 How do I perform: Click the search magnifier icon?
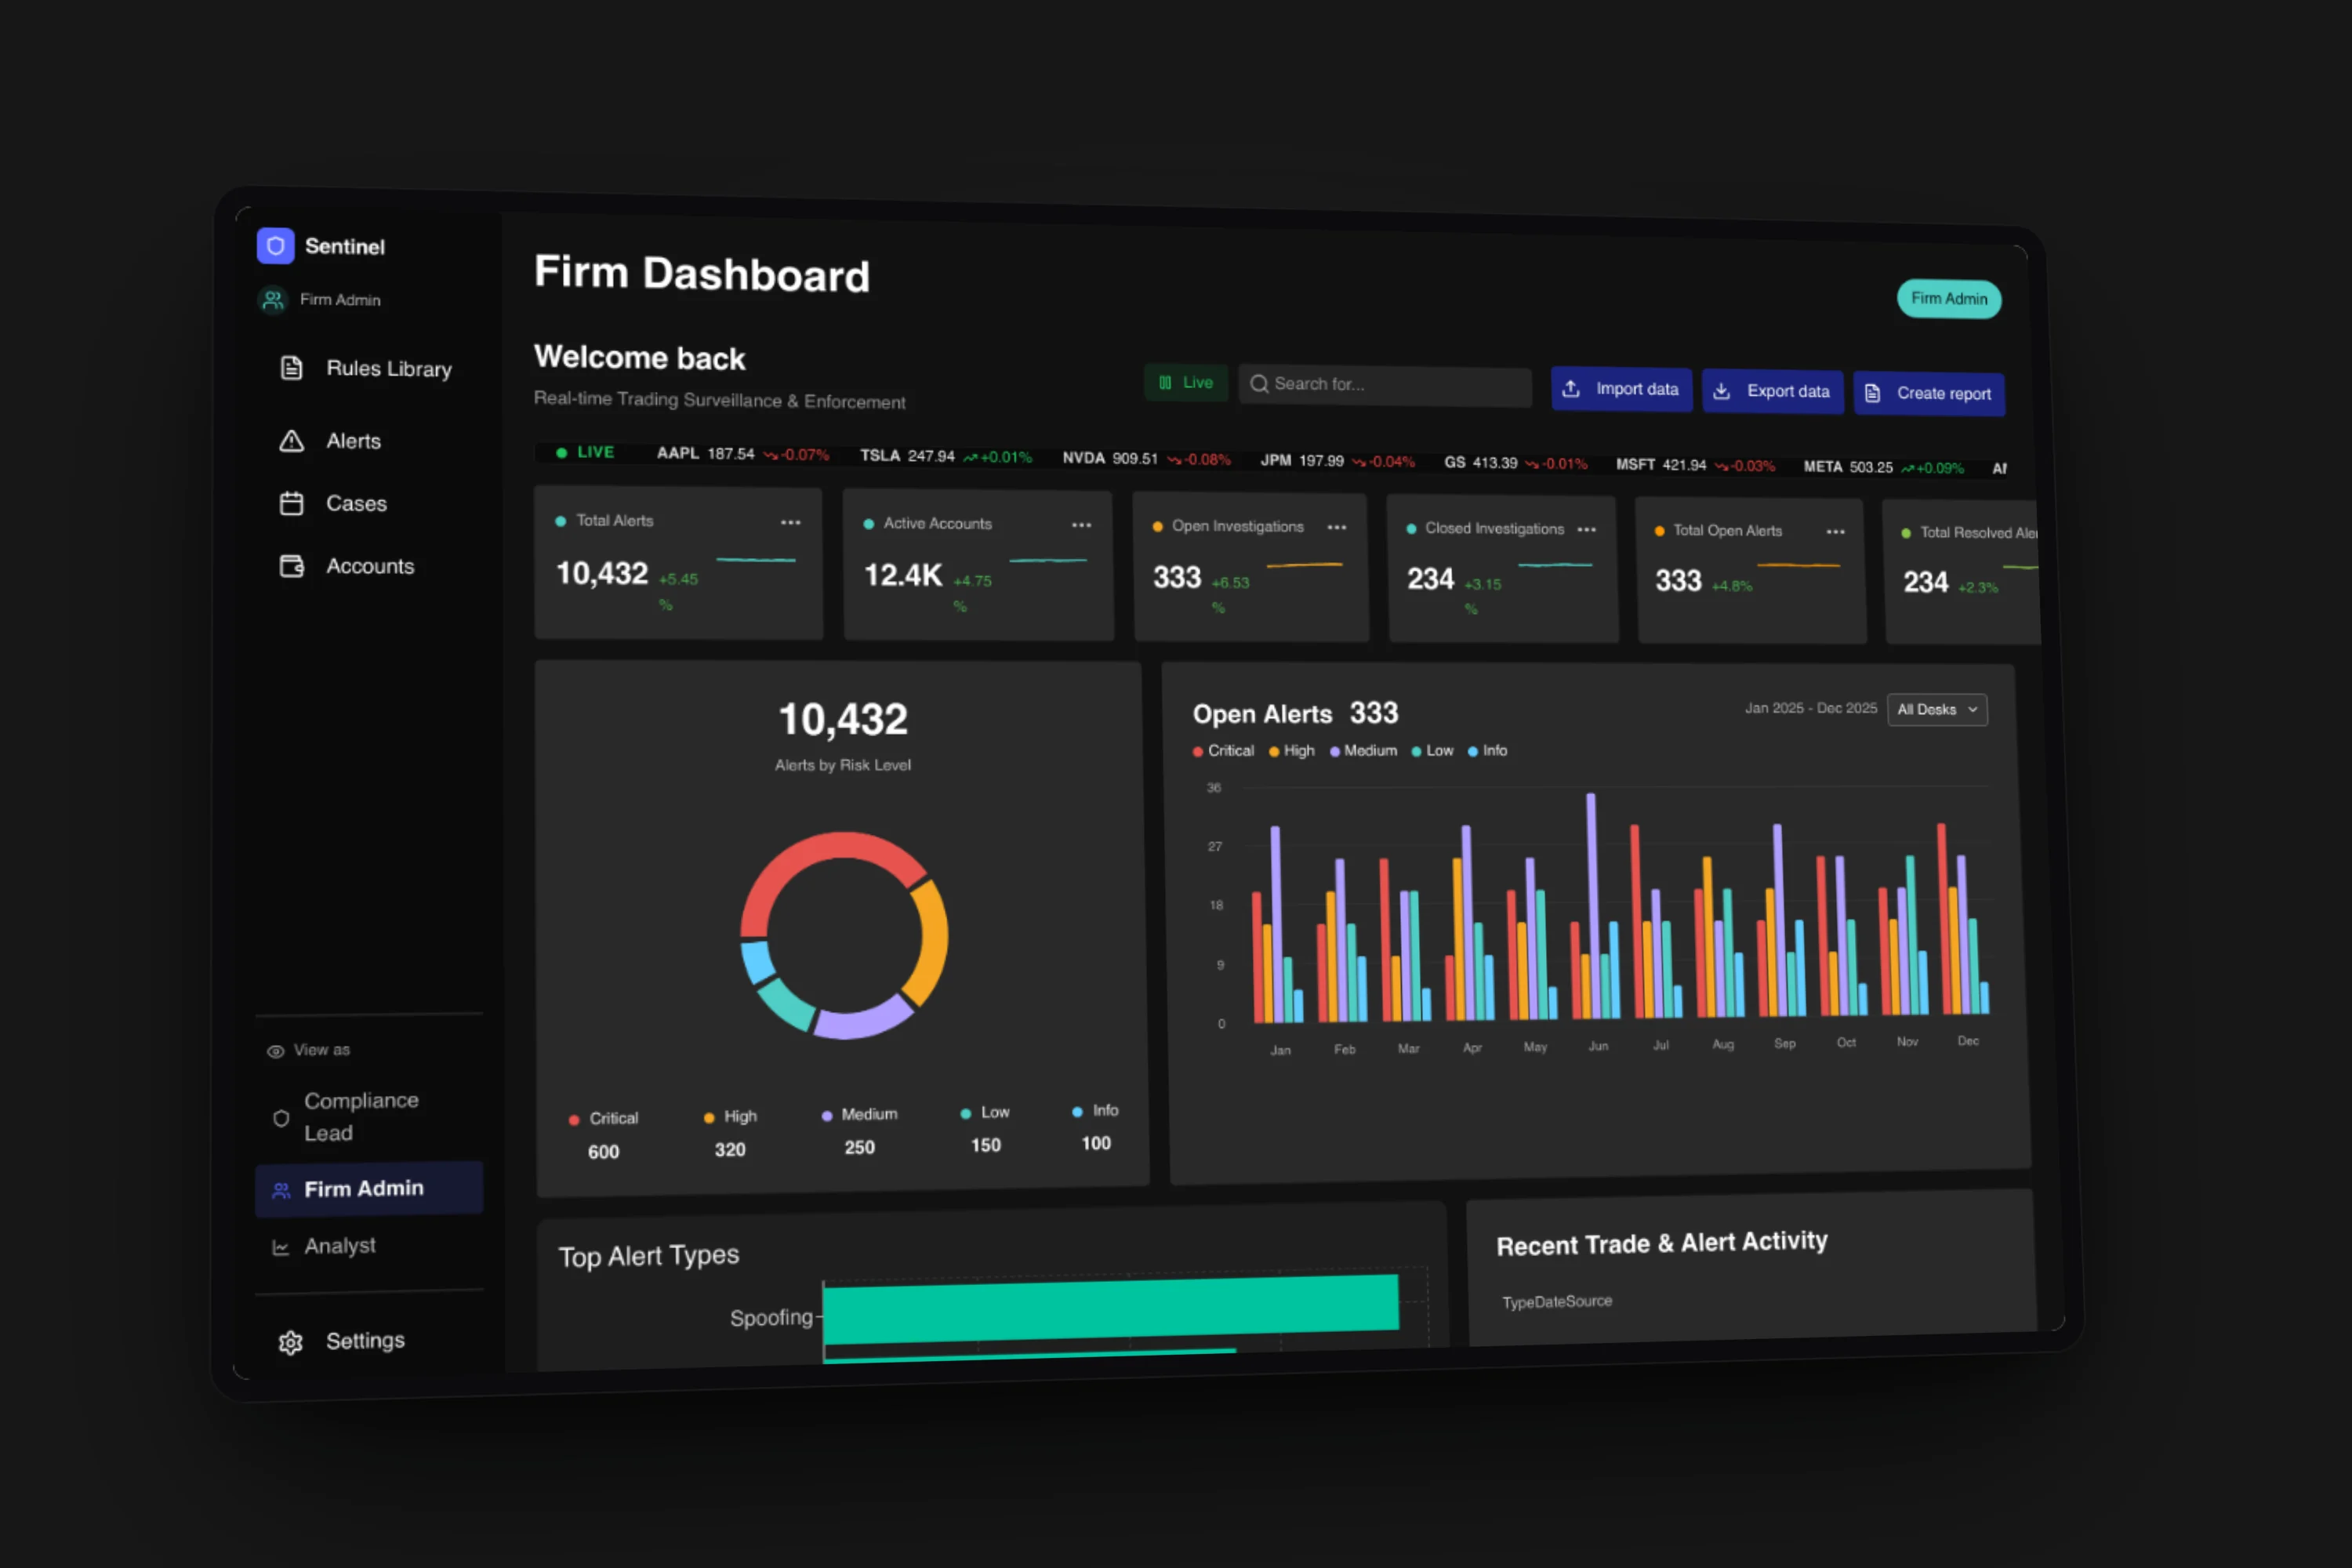pos(1259,383)
